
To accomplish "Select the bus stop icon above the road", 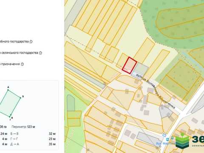I will [164, 135].
